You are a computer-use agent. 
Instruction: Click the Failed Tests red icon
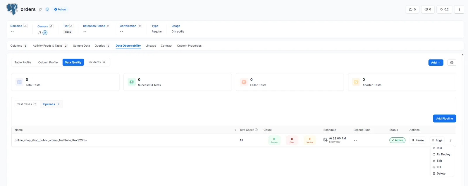(x=244, y=82)
